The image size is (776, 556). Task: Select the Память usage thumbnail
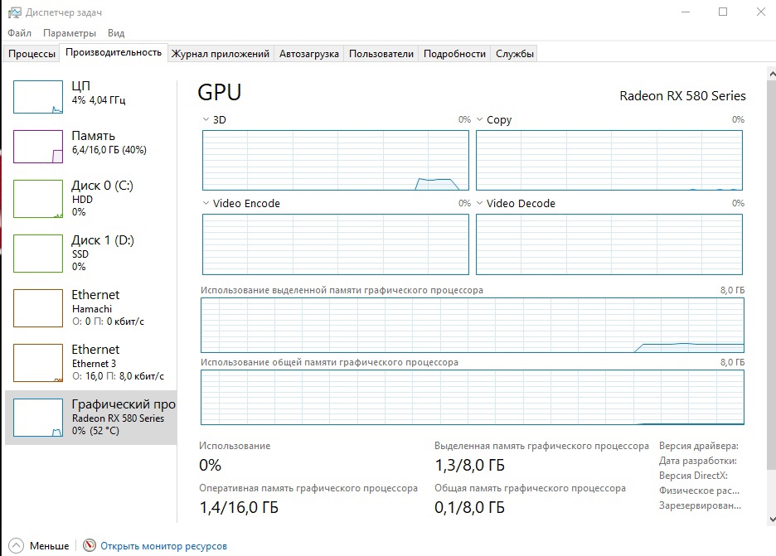[38, 147]
